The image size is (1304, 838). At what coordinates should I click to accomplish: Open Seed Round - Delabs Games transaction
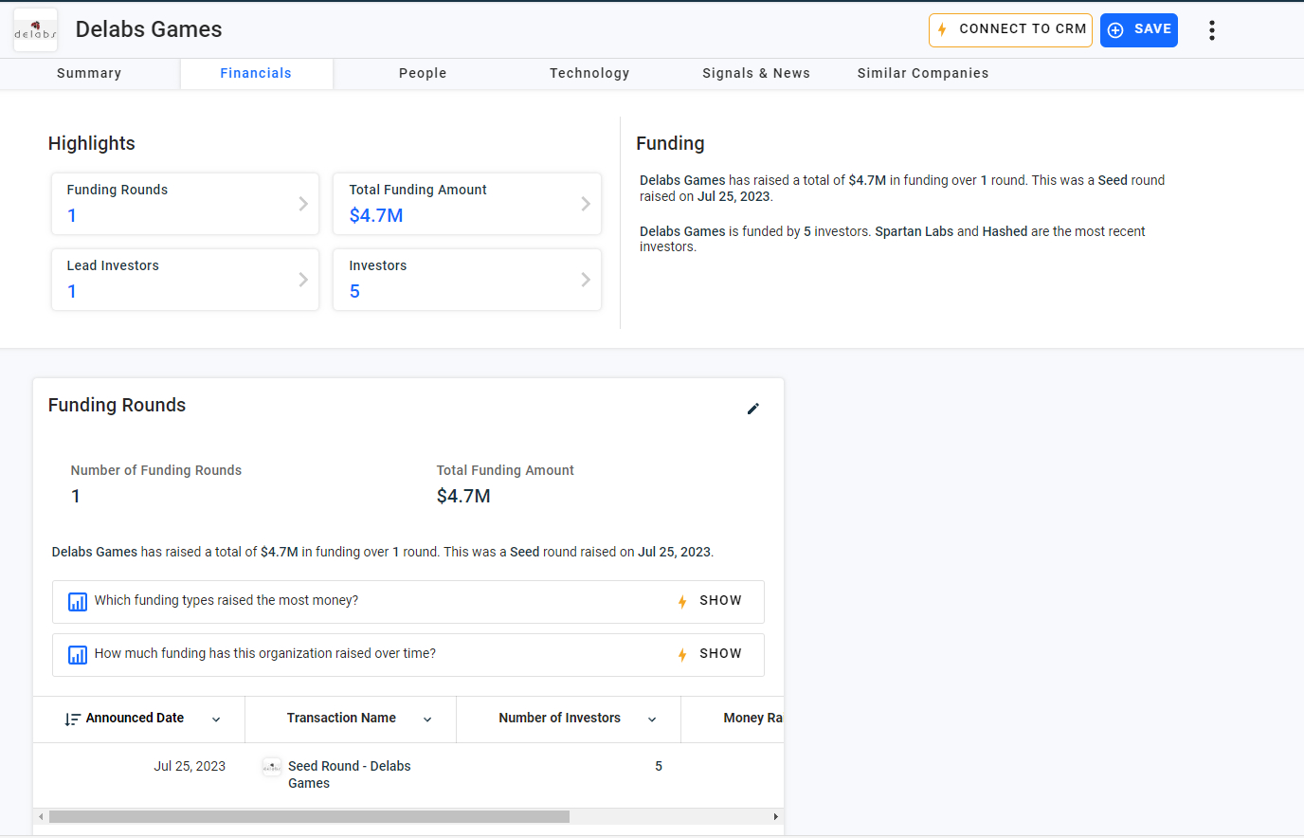point(349,774)
